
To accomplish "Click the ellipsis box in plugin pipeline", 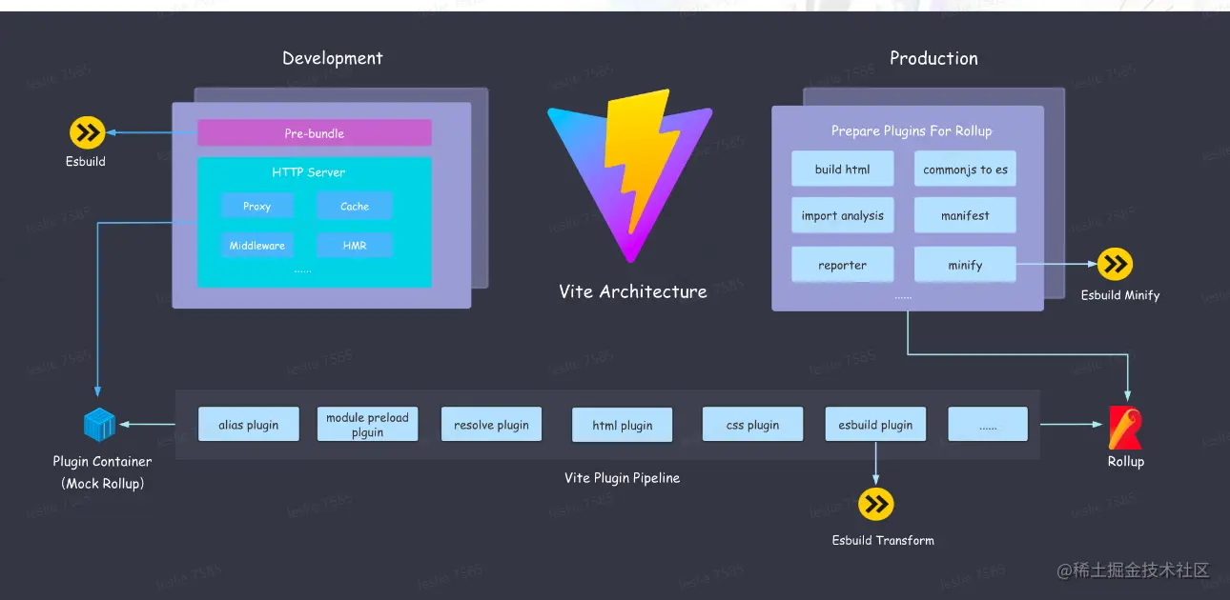I will tap(988, 425).
